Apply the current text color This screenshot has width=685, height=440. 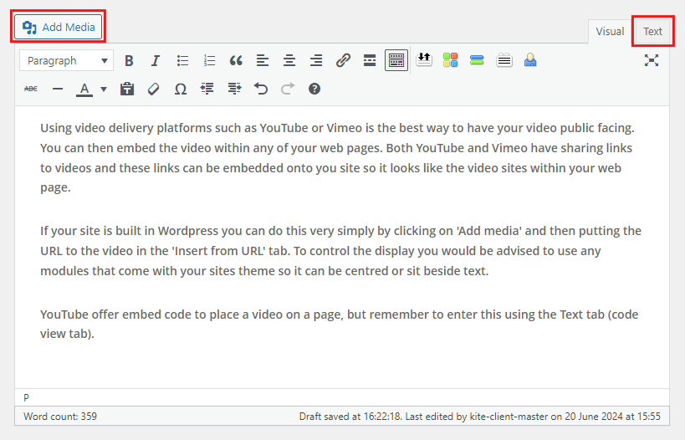[84, 90]
